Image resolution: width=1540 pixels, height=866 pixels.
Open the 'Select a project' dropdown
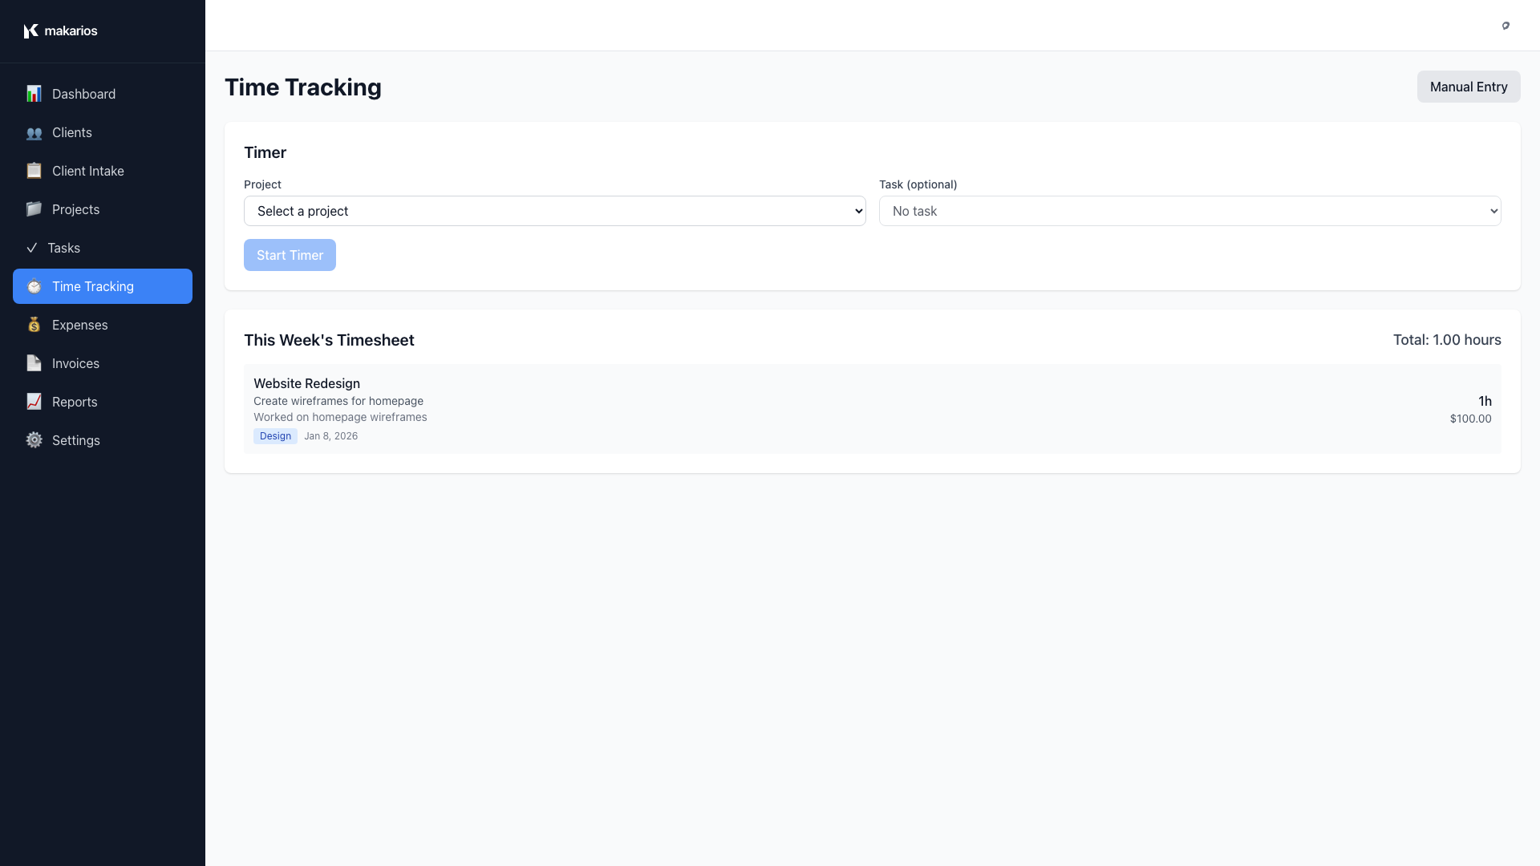tap(554, 211)
